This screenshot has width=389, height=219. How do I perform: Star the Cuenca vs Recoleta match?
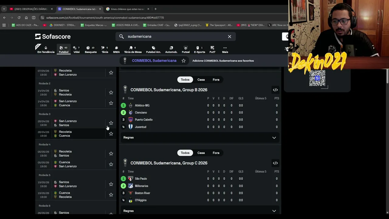(111, 195)
